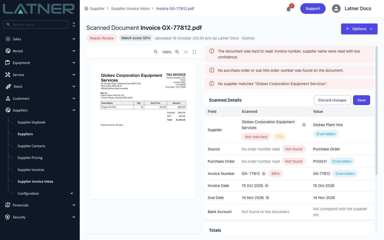Expand the Financials menu chevron

click(x=74, y=205)
